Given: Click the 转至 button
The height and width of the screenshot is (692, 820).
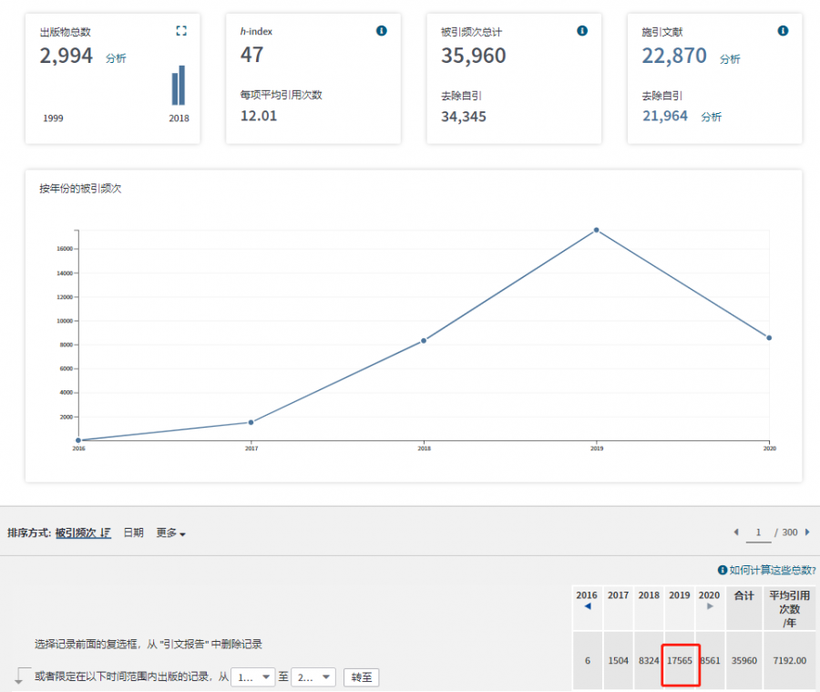Looking at the screenshot, I should point(361,677).
